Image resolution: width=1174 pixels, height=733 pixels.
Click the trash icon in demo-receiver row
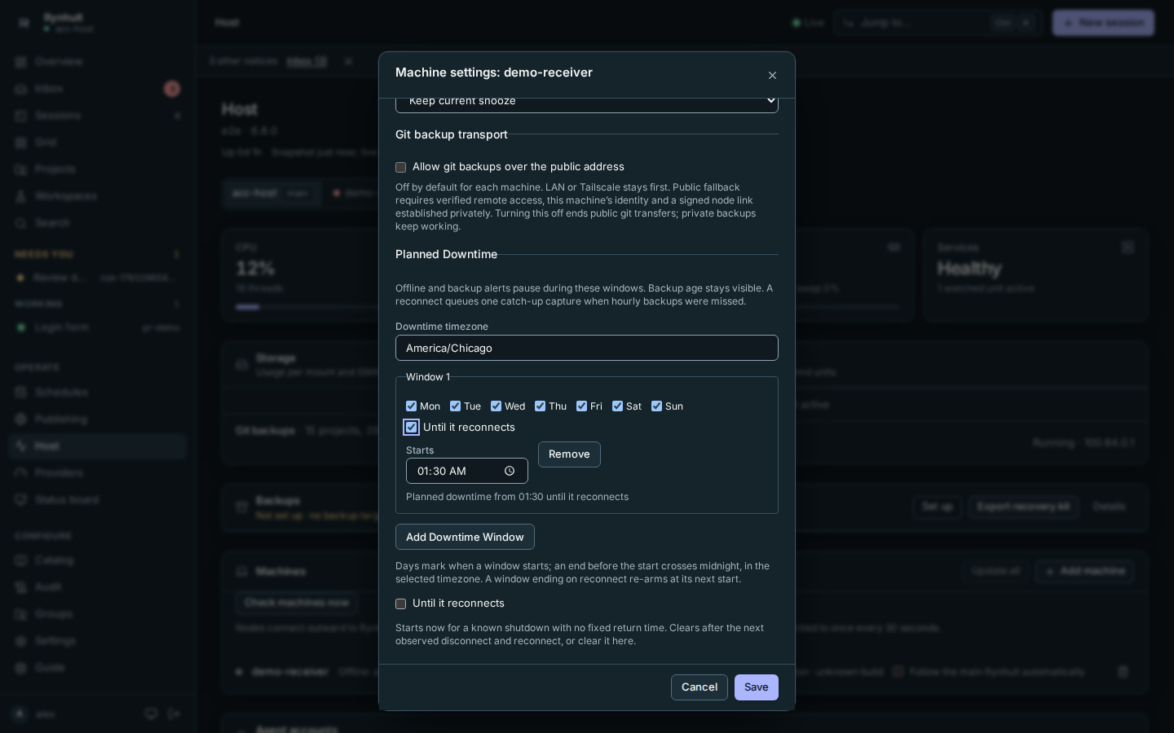(1123, 672)
